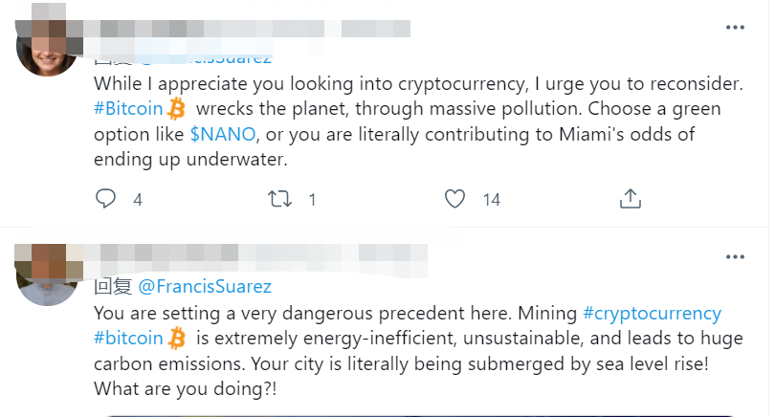Image resolution: width=775 pixels, height=417 pixels.
Task: Click the retweet count of 1
Action: click(312, 200)
